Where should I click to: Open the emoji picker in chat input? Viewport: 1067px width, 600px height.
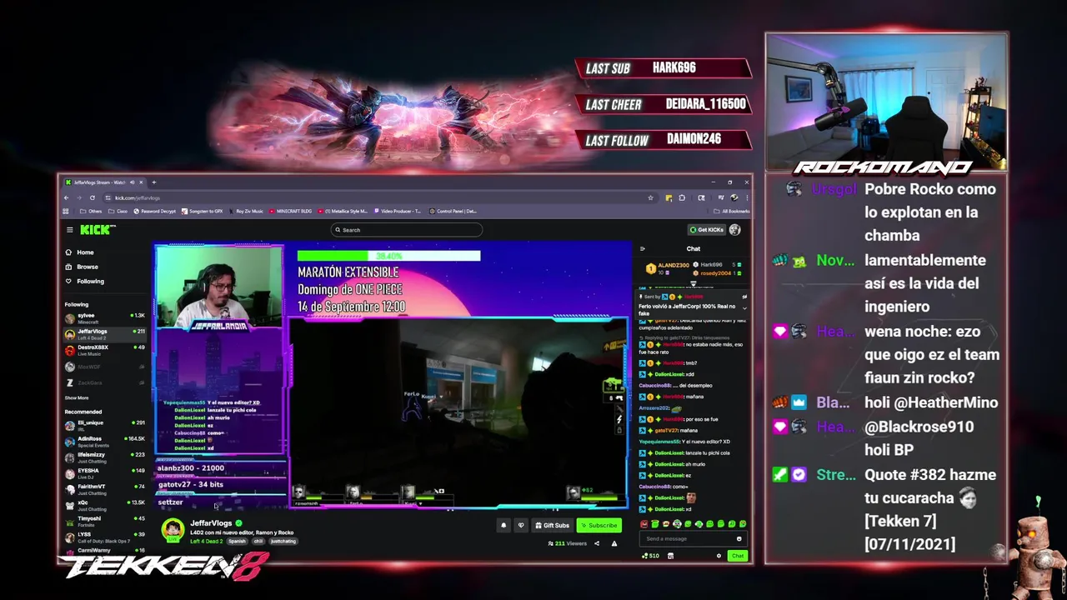pos(739,538)
